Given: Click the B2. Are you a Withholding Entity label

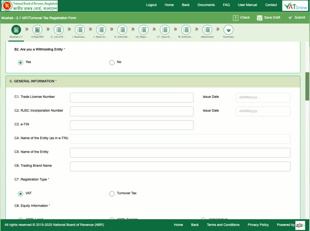Looking at the screenshot, I should click(x=38, y=49).
